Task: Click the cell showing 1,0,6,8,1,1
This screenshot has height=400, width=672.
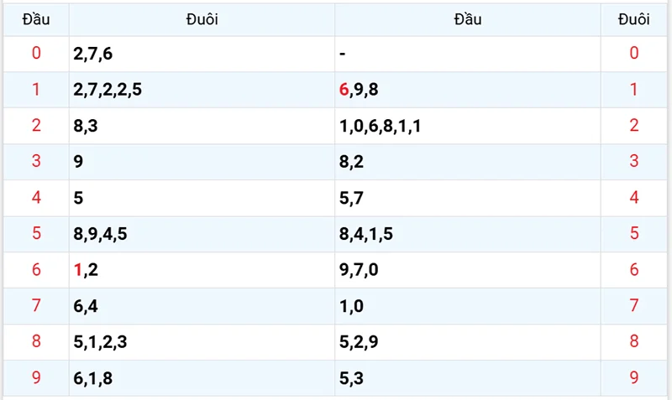Action: (380, 126)
